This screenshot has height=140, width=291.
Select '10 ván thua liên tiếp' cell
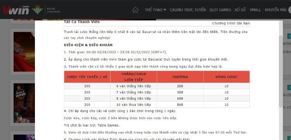(x=133, y=105)
